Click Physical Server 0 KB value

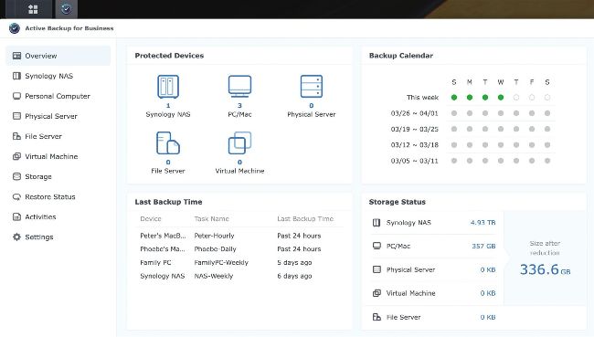click(x=488, y=269)
